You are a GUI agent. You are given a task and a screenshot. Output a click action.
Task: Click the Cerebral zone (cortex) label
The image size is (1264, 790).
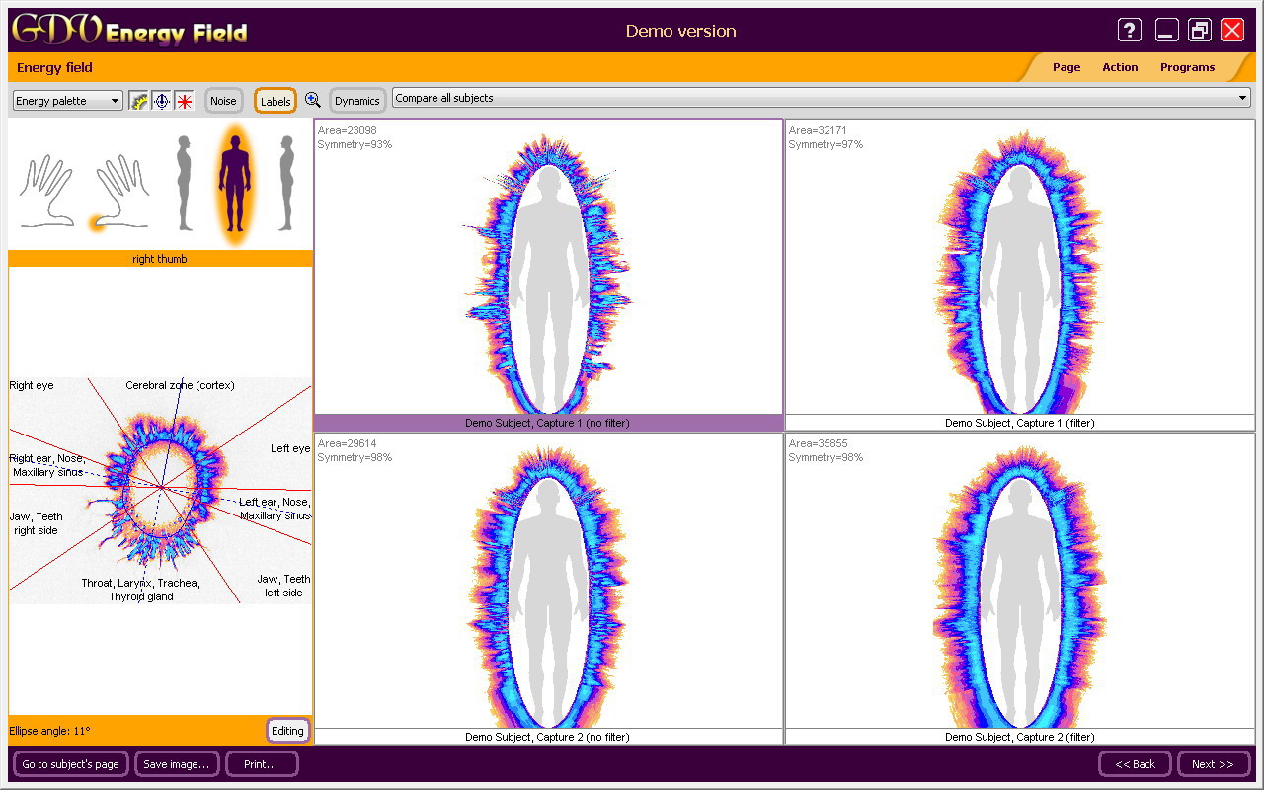point(180,385)
